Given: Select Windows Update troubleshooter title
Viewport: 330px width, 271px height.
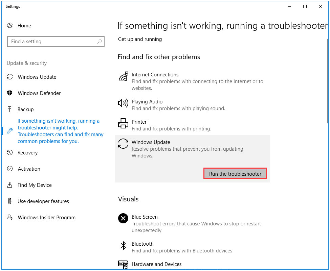Looking at the screenshot, I should [151, 142].
